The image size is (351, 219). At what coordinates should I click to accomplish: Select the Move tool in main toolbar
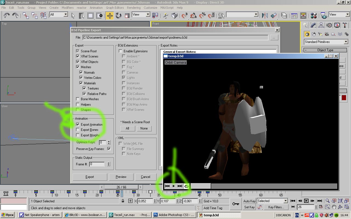[x=110, y=16]
